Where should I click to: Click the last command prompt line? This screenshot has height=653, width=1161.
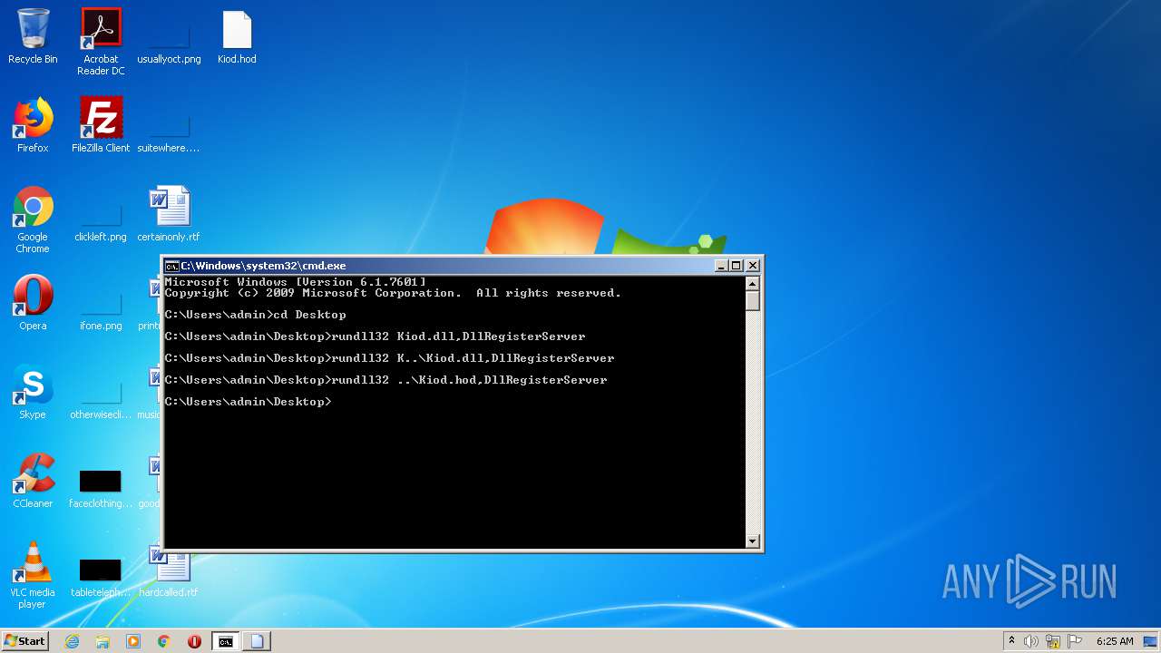249,402
